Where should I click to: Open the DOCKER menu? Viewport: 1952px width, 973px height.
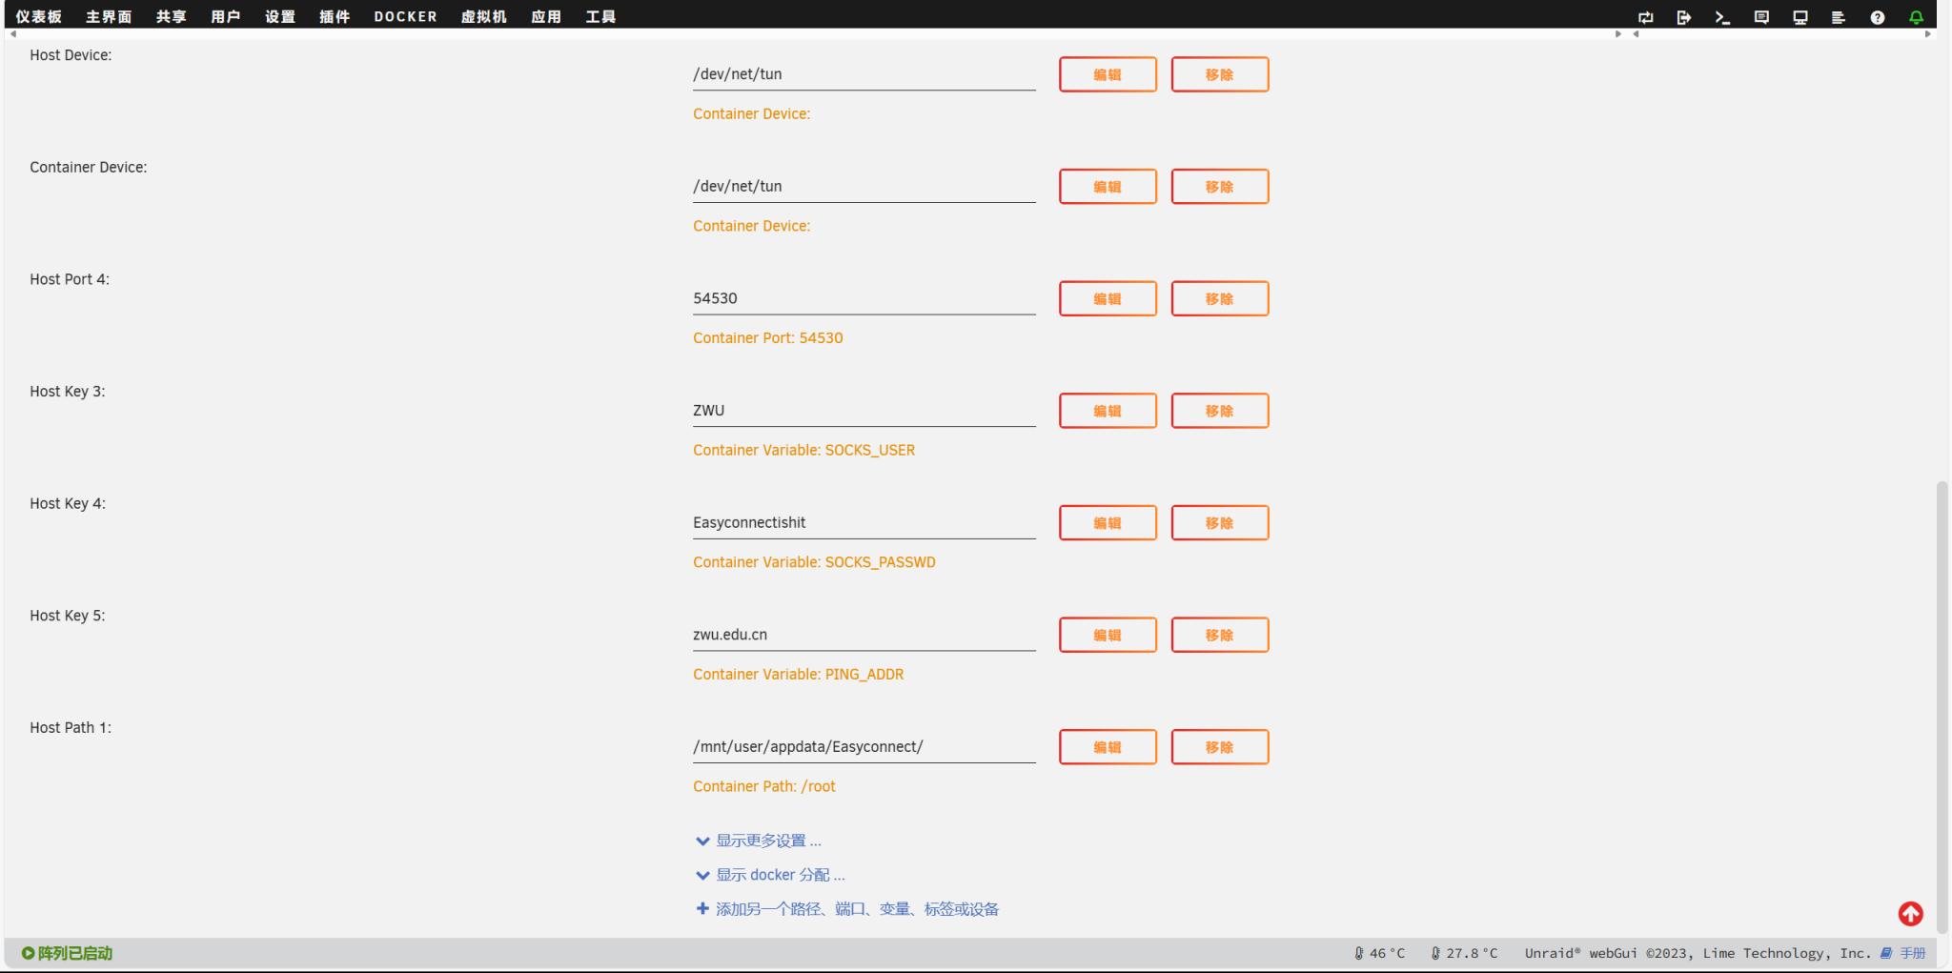coord(405,15)
